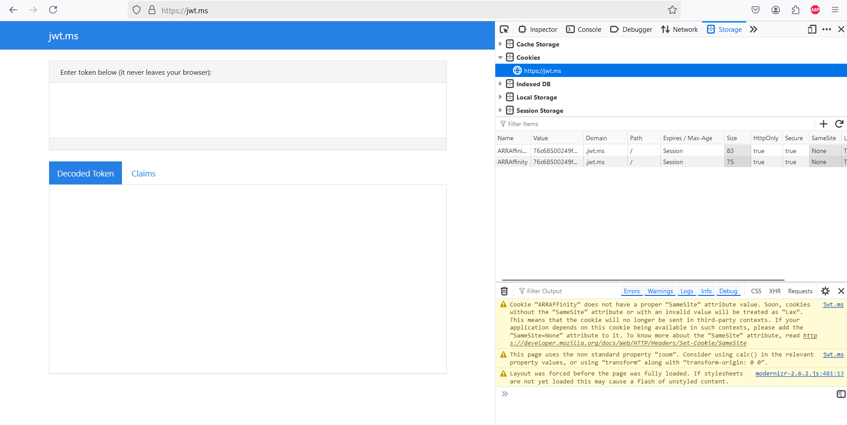Open the modernizr-2.6.2.js:481:13 source link
The width and height of the screenshot is (847, 425).
pos(799,374)
